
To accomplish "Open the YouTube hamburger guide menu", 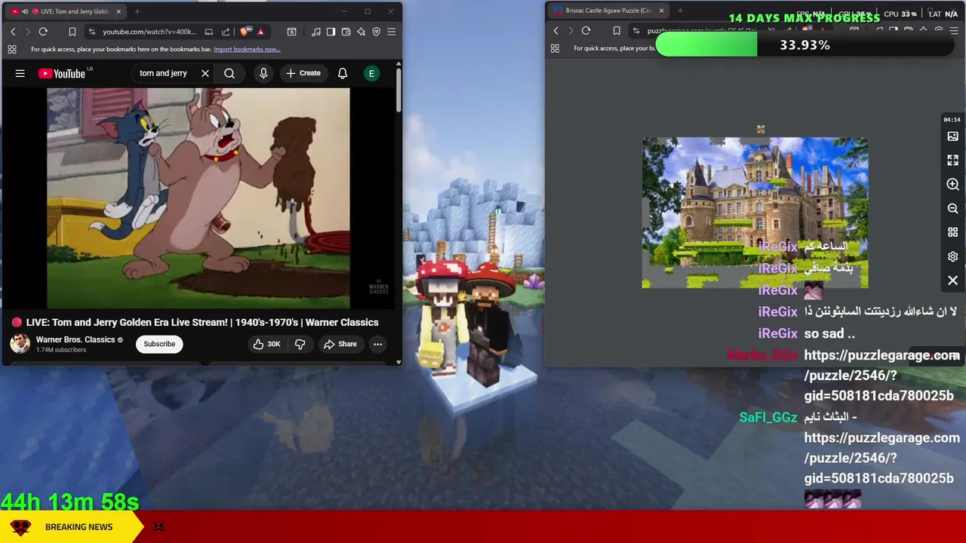I will 20,73.
